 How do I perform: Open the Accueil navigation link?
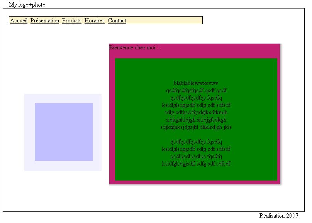tap(19, 20)
